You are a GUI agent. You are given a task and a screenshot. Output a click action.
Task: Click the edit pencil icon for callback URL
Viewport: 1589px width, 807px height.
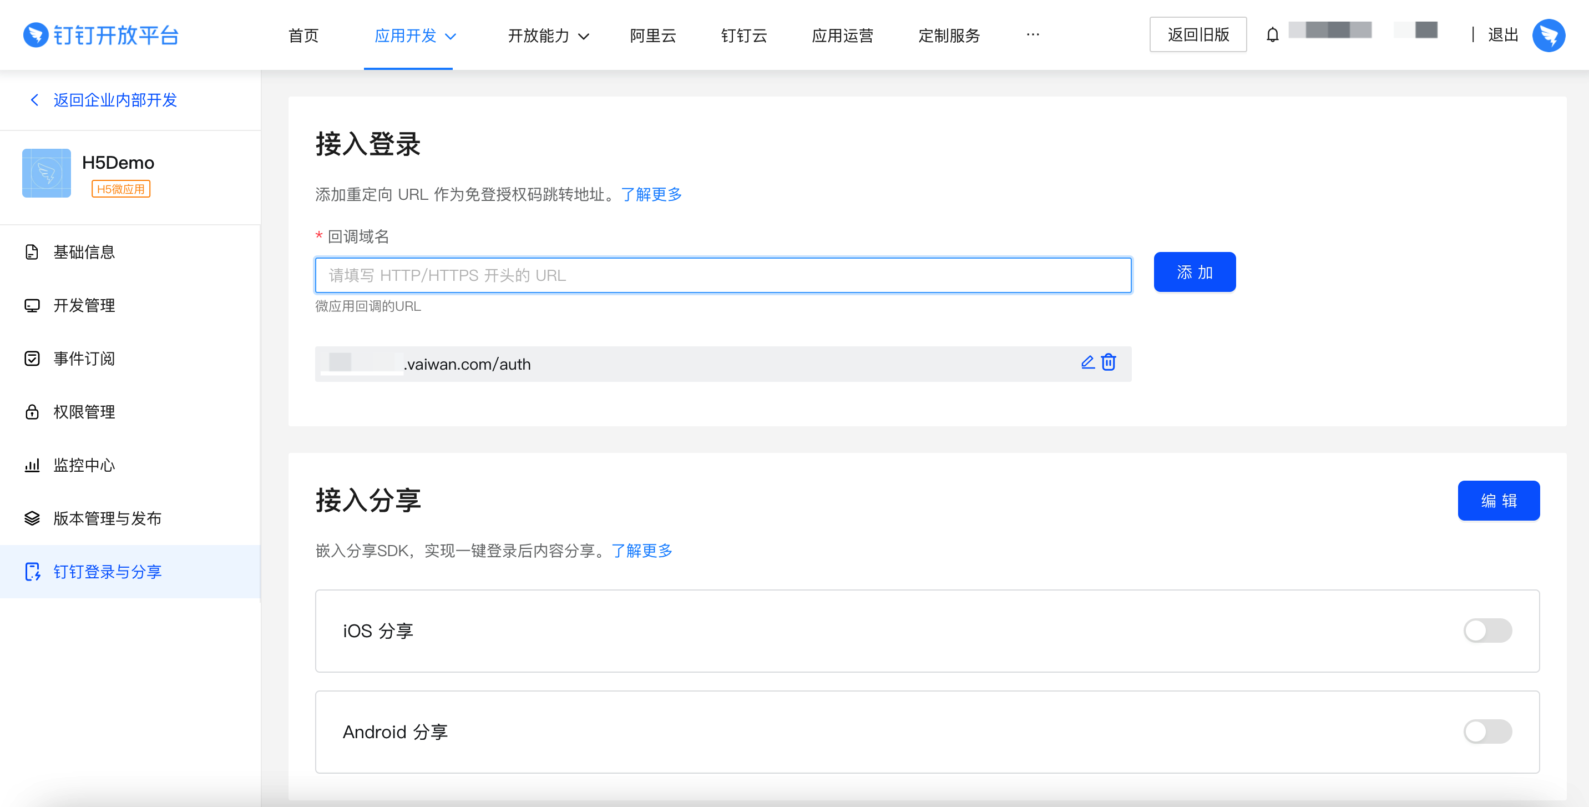(x=1087, y=363)
